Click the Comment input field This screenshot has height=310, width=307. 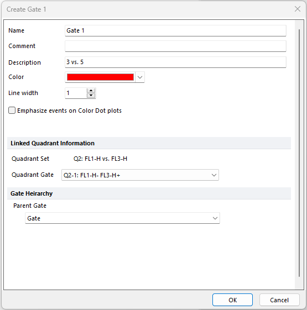[175, 46]
